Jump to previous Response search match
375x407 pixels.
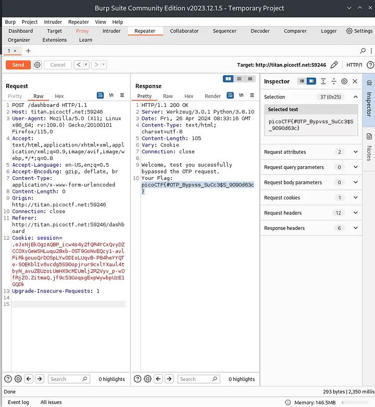(x=158, y=379)
